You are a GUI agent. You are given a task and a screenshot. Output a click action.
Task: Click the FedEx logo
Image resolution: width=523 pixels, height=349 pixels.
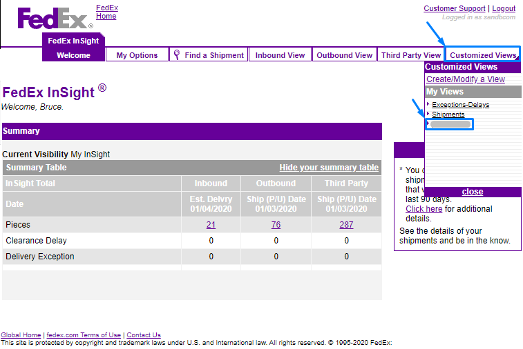55,19
